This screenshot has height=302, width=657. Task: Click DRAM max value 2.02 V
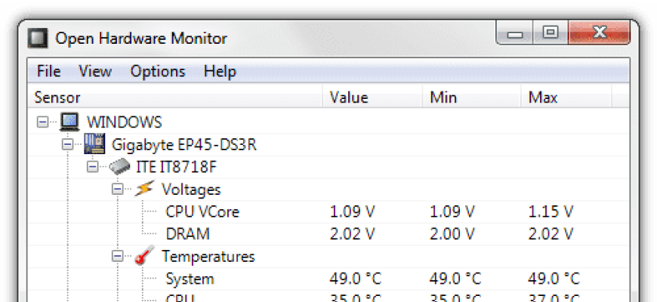[551, 234]
